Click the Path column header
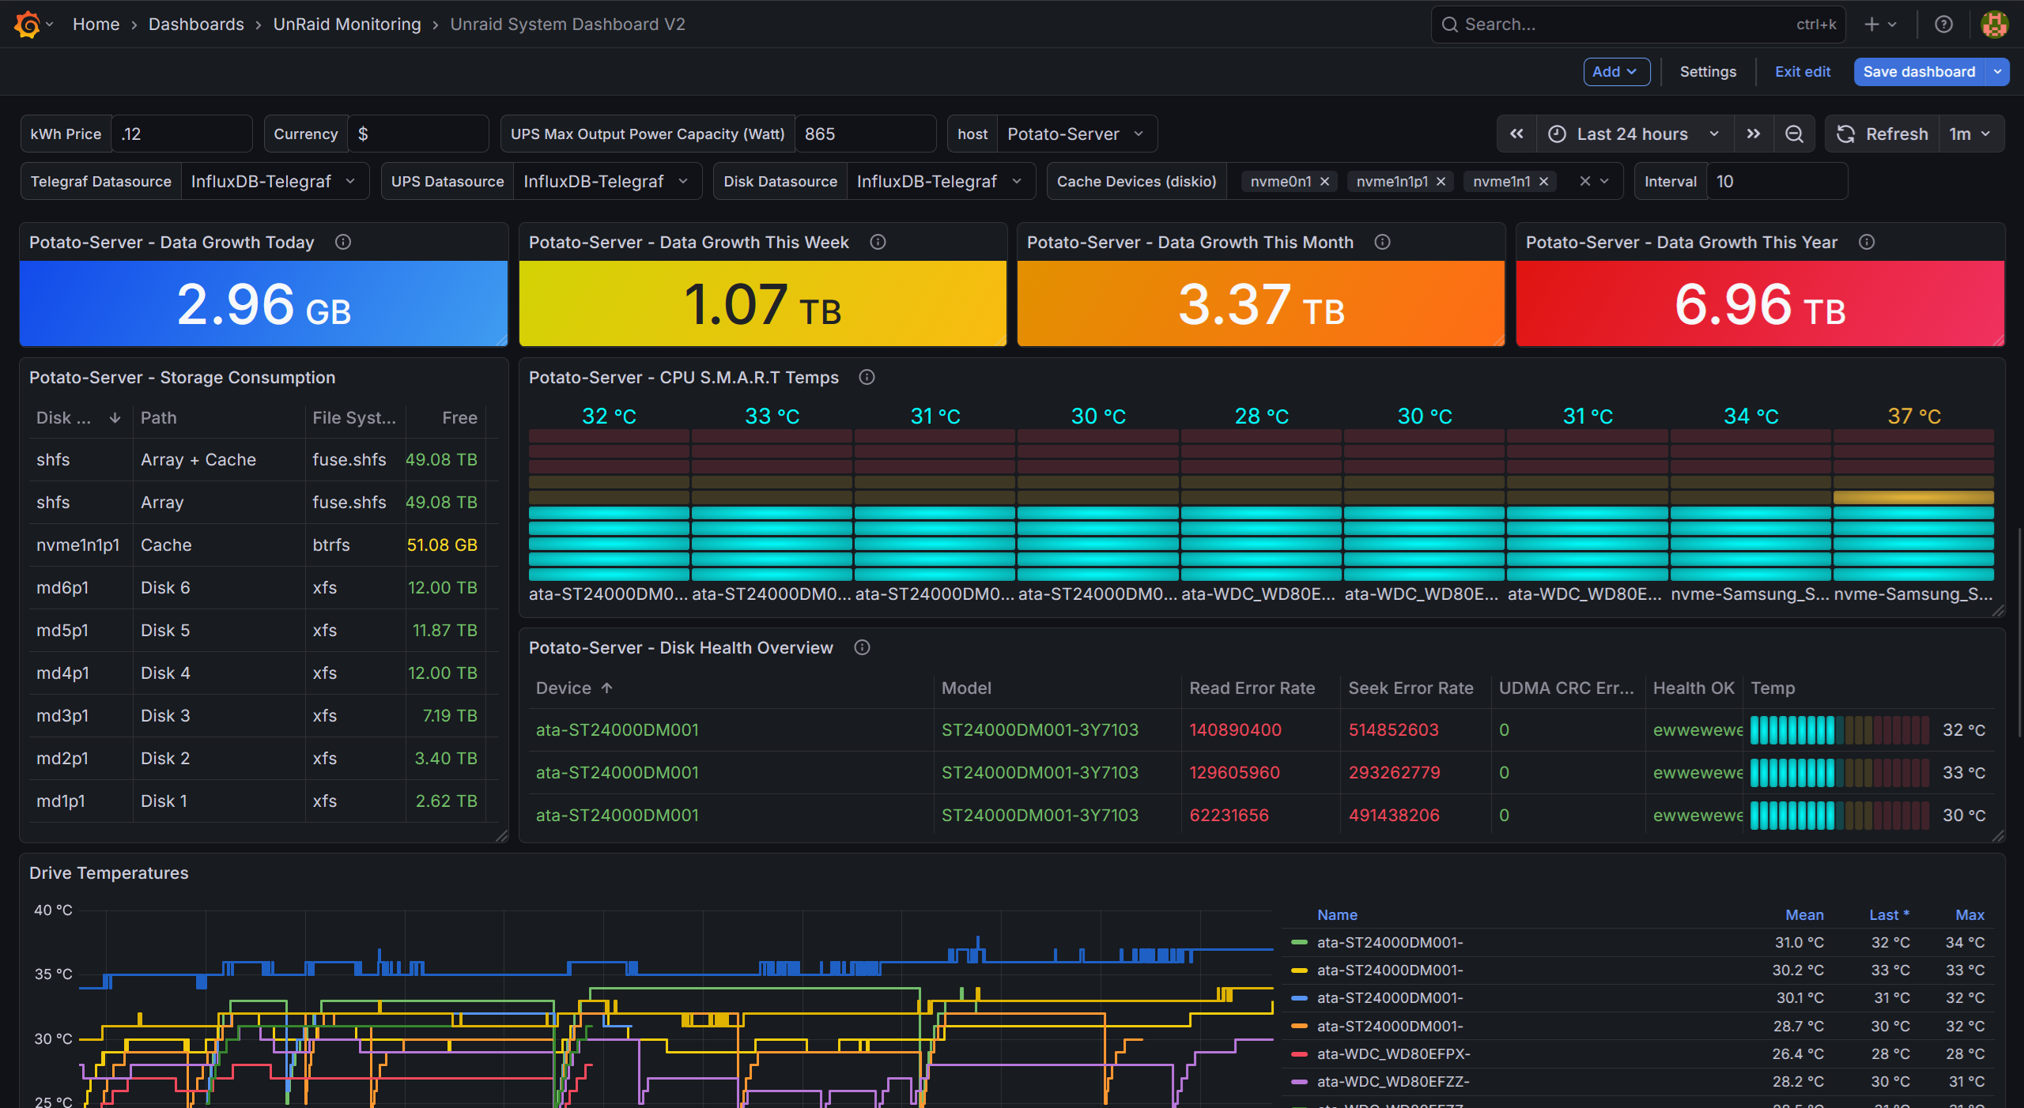The height and width of the screenshot is (1108, 2024). [x=158, y=418]
